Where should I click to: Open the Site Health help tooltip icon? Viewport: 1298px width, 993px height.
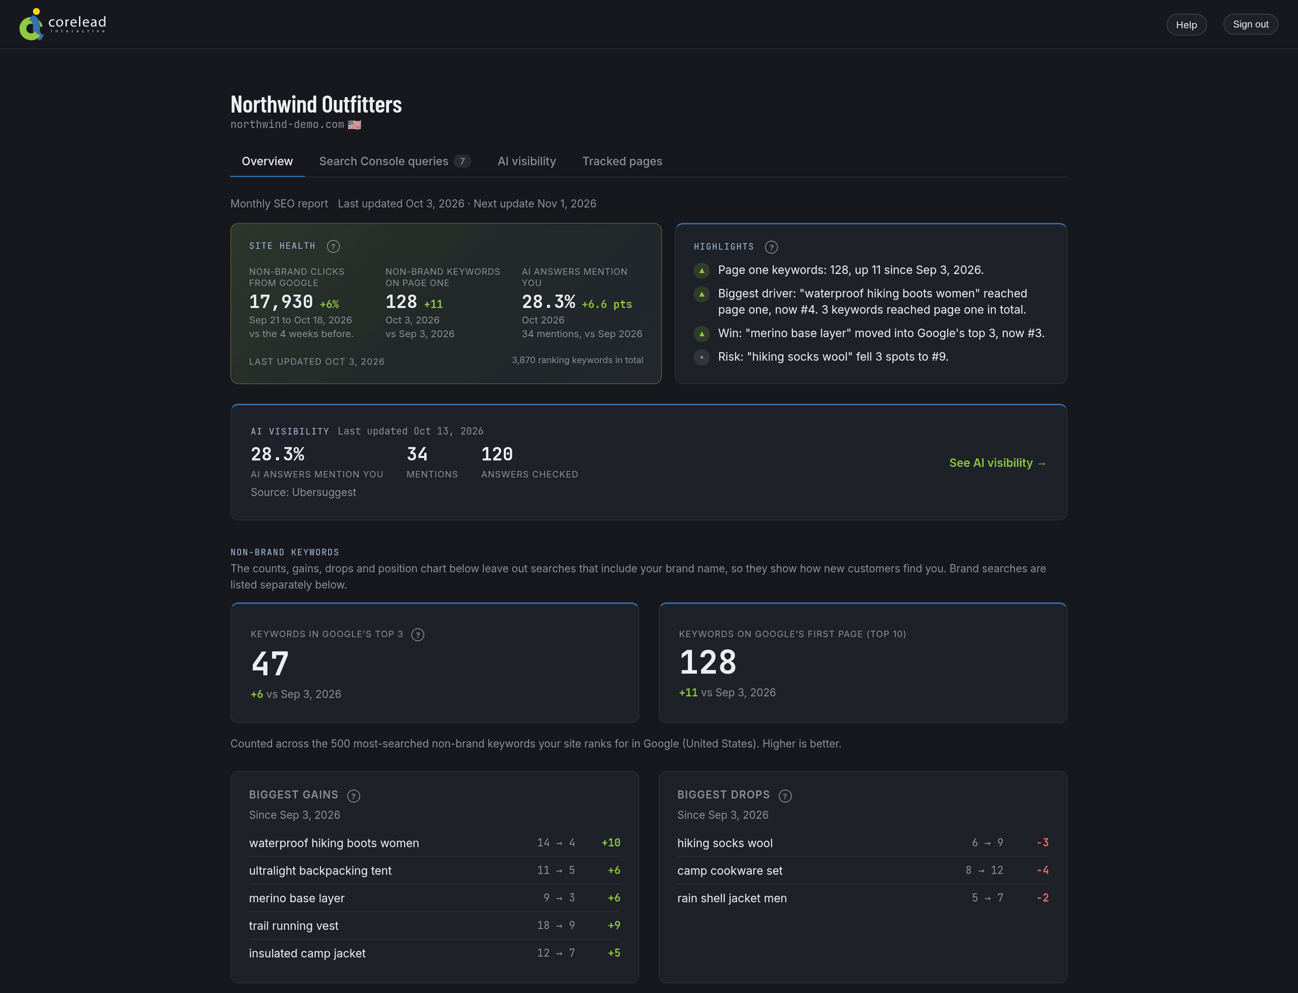tap(333, 246)
